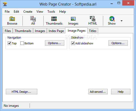Open the File menu
This screenshot has width=136, height=111.
[7, 12]
